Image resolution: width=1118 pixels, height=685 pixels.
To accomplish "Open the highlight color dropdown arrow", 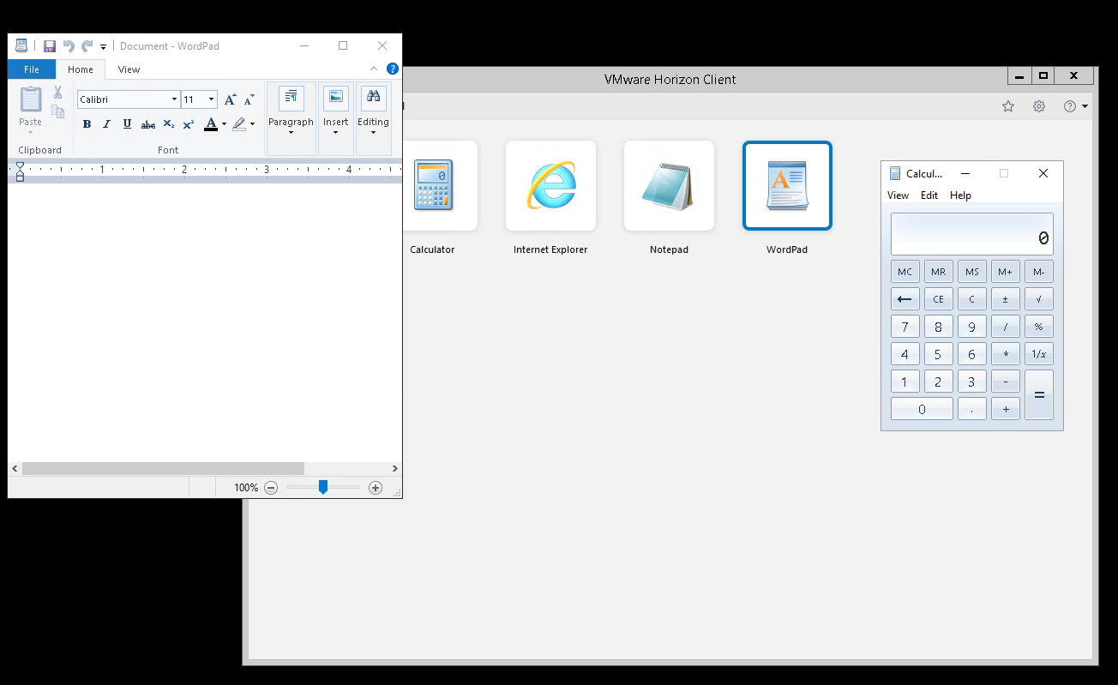I will [252, 124].
